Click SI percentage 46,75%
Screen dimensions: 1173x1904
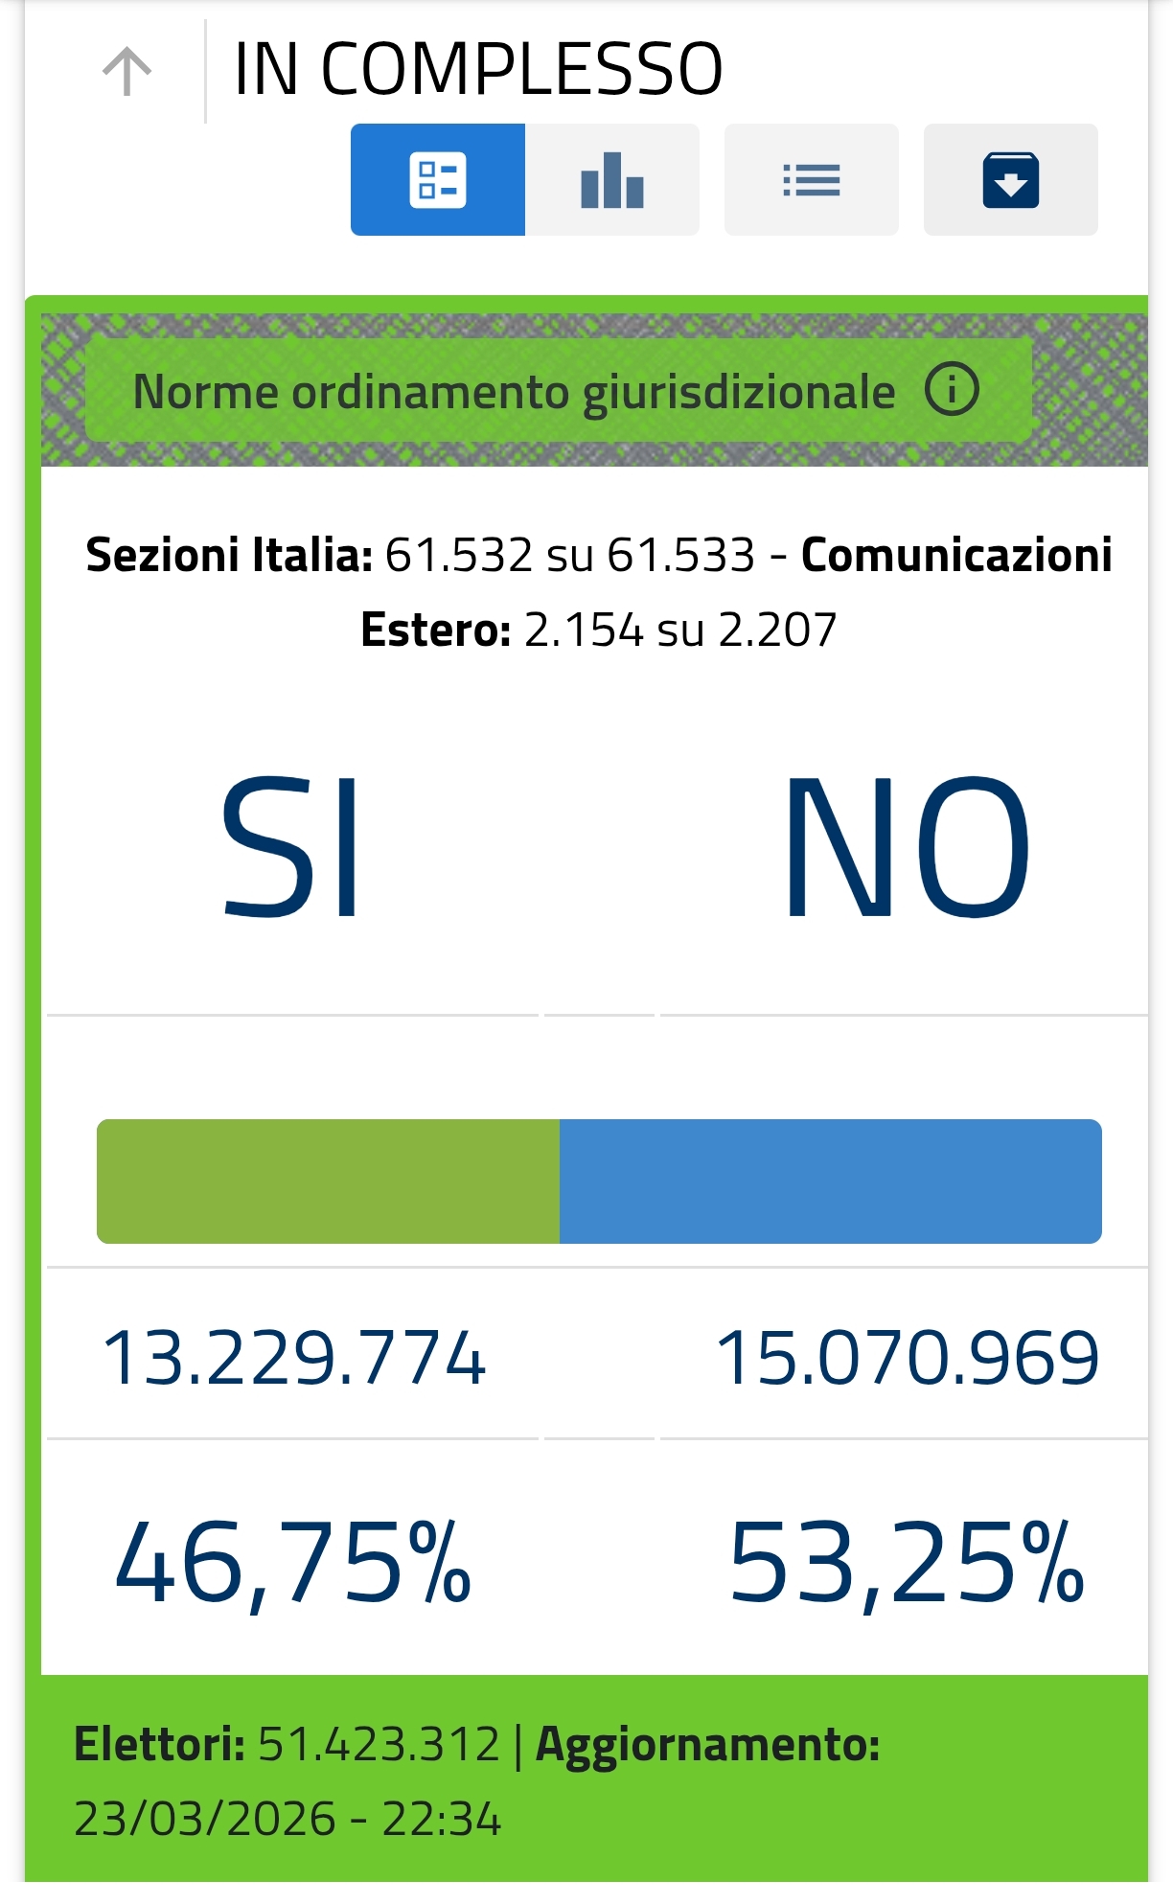(x=293, y=1563)
